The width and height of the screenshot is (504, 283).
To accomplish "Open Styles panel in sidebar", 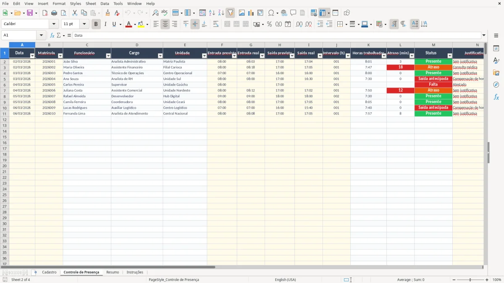I will point(496,61).
